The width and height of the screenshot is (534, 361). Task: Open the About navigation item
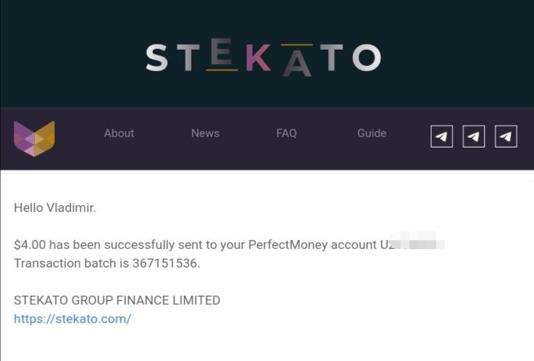119,133
